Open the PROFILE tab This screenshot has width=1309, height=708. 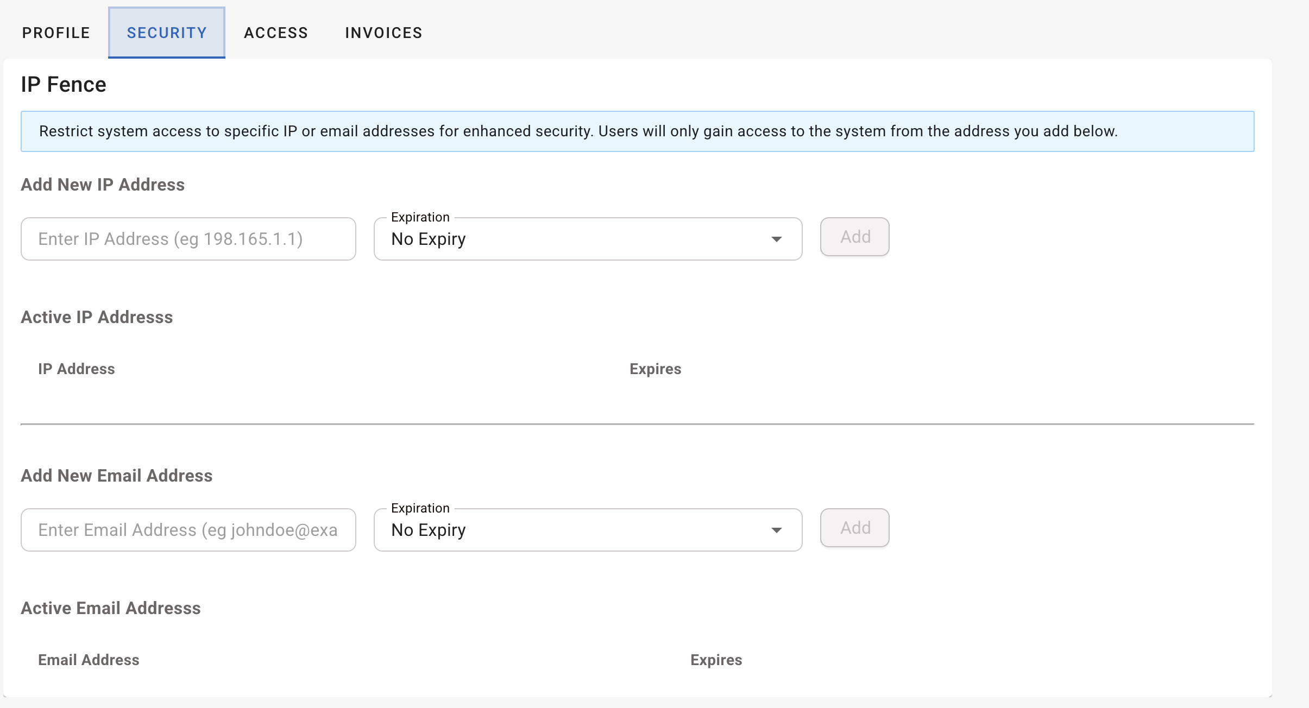56,33
